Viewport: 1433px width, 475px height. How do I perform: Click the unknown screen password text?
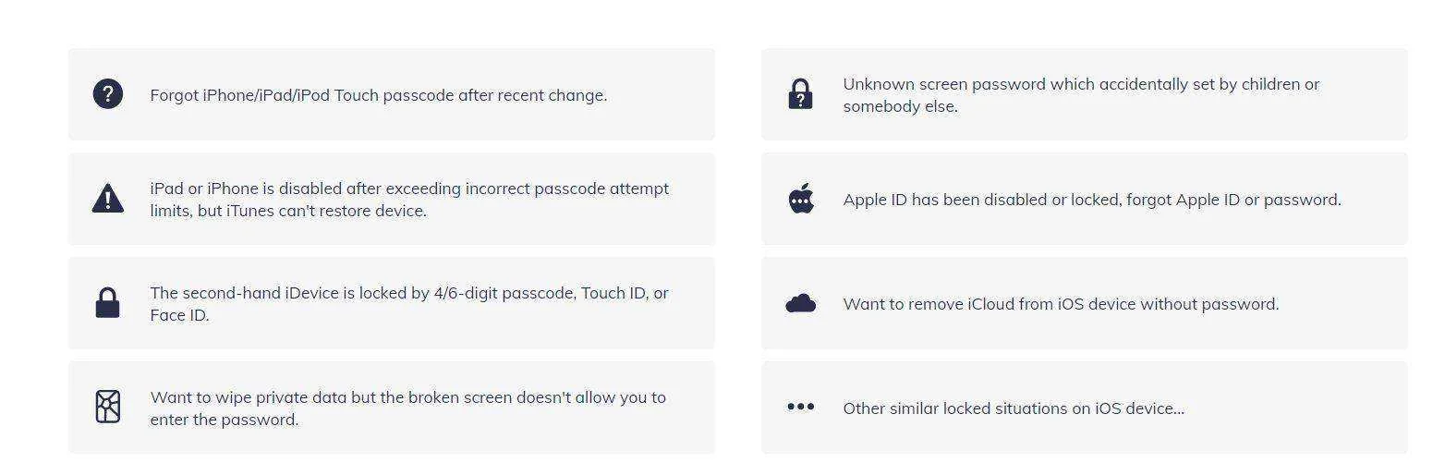click(1081, 95)
